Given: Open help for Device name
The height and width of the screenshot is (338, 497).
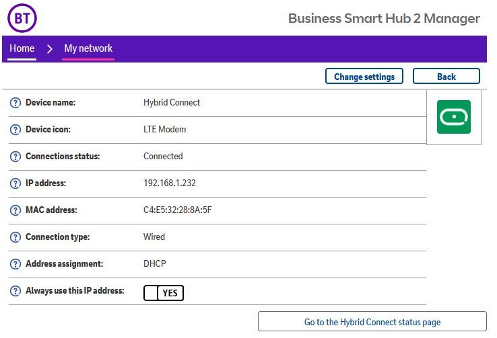Looking at the screenshot, I should 15,103.
